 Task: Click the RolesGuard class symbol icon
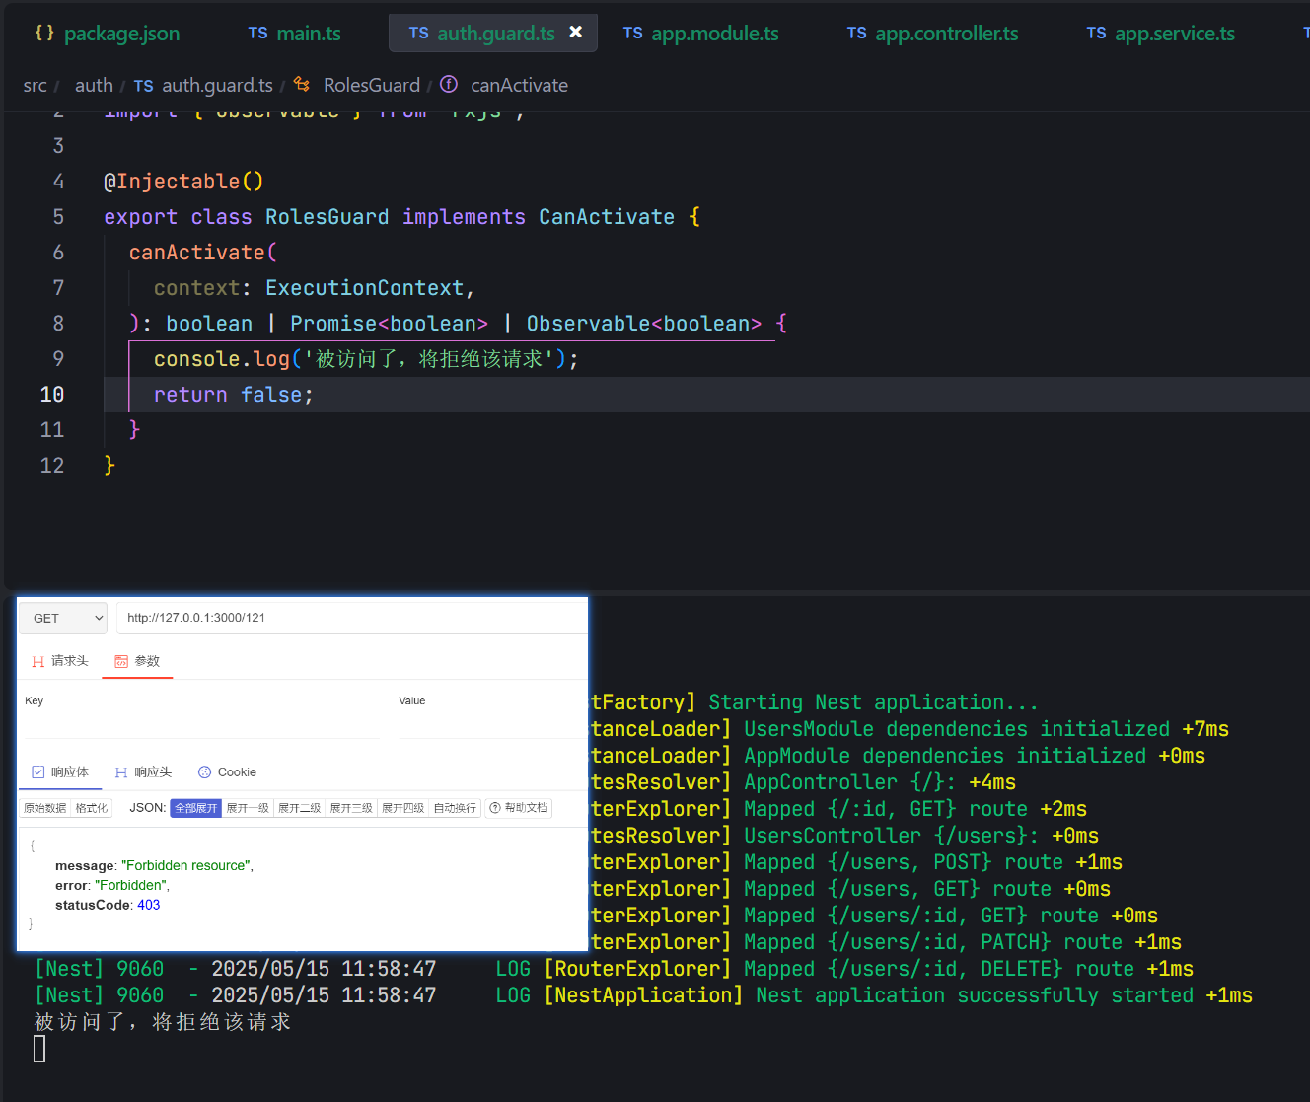pos(302,85)
